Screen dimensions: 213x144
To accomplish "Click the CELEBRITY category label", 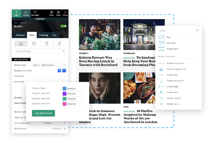I will [84, 53].
